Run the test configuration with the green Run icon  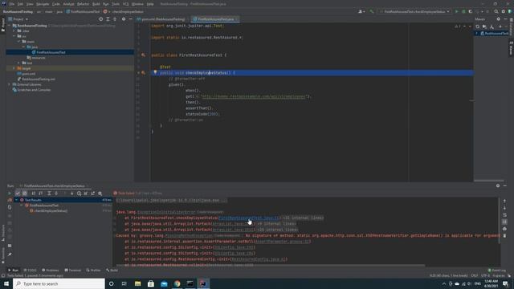pyautogui.click(x=457, y=11)
